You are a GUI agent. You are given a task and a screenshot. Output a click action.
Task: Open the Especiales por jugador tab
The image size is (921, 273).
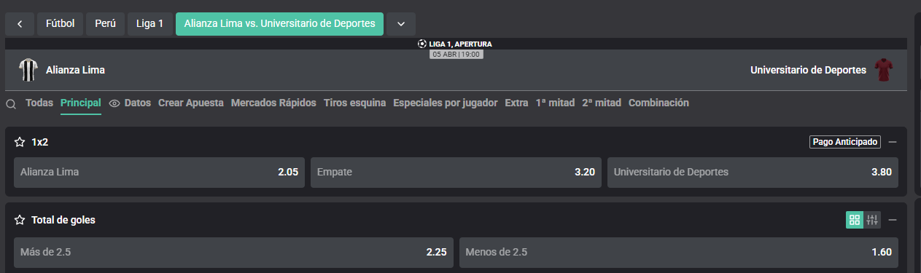tap(446, 103)
